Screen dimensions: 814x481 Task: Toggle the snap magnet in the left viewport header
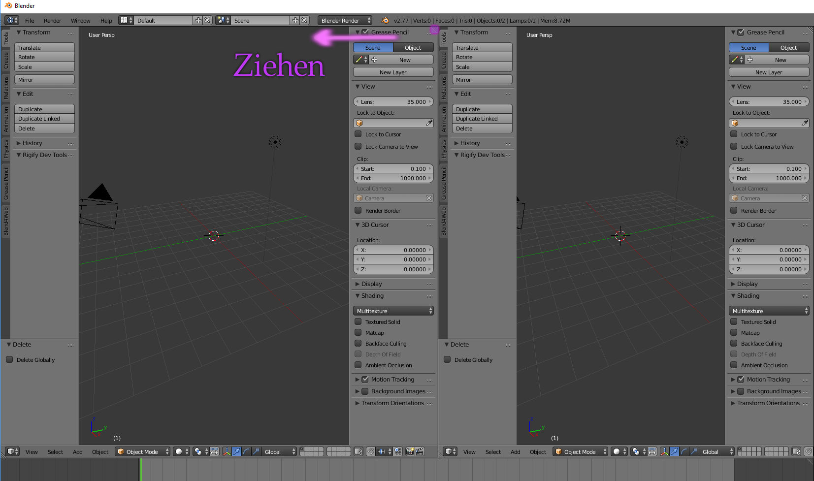coord(370,451)
